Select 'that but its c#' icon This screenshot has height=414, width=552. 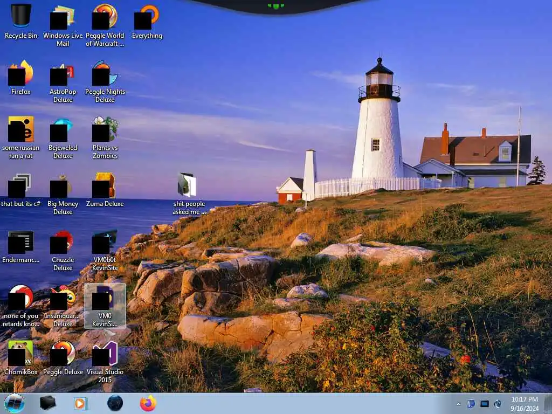(21, 190)
